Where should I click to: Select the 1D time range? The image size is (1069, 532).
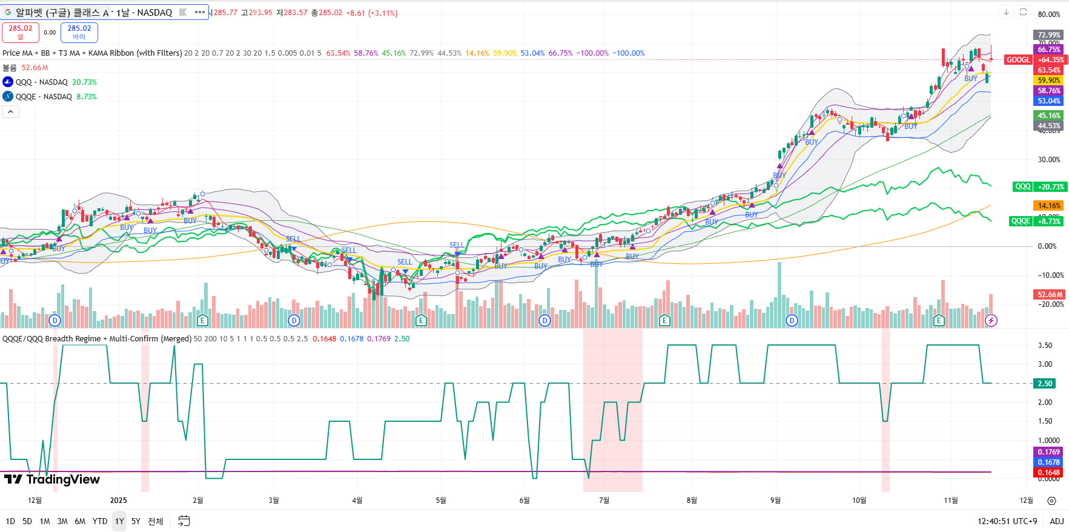10,521
